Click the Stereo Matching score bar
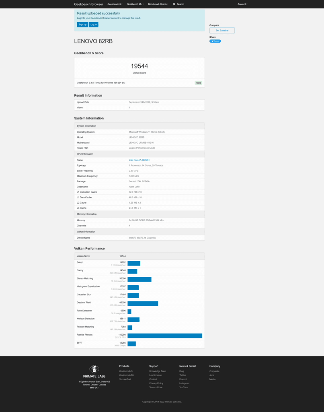This screenshot has width=324, height=412. point(139,280)
